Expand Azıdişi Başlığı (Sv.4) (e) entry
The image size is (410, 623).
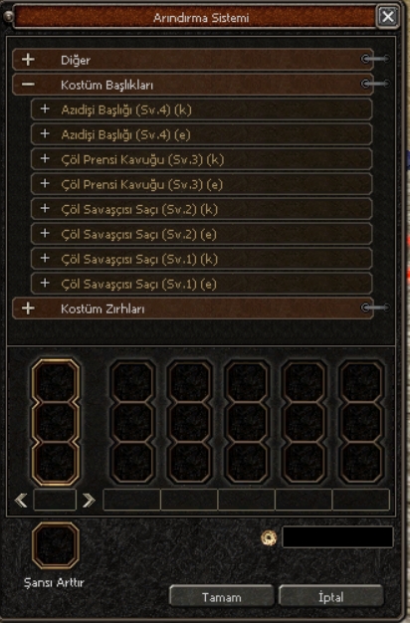pos(201,134)
